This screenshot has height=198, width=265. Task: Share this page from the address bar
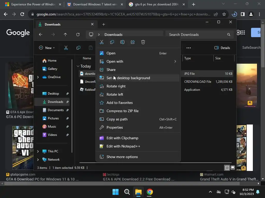click(216, 14)
